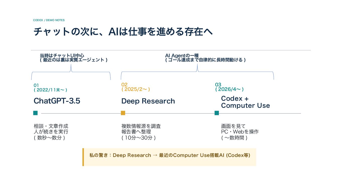Click the duration "( 10分〜30分 )"
Image resolution: width=342 pixels, height=192 pixels.
click(x=138, y=138)
